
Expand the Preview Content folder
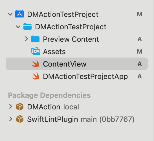(x=27, y=39)
